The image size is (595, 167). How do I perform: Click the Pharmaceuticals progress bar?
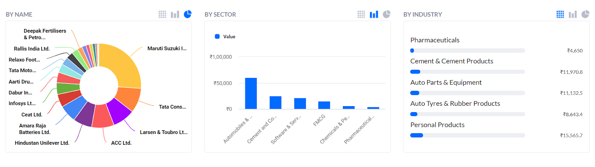467,50
